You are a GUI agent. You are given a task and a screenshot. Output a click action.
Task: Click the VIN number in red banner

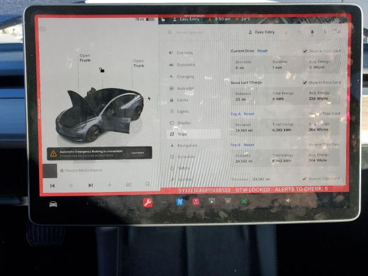coord(205,190)
